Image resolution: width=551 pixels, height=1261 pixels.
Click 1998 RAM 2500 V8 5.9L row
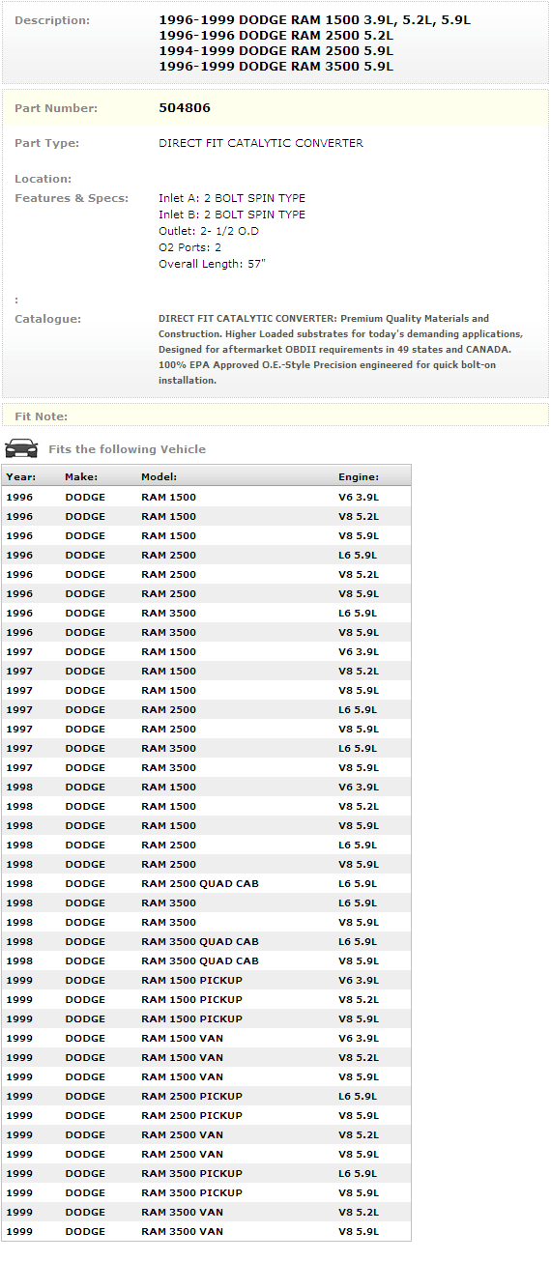(x=206, y=864)
